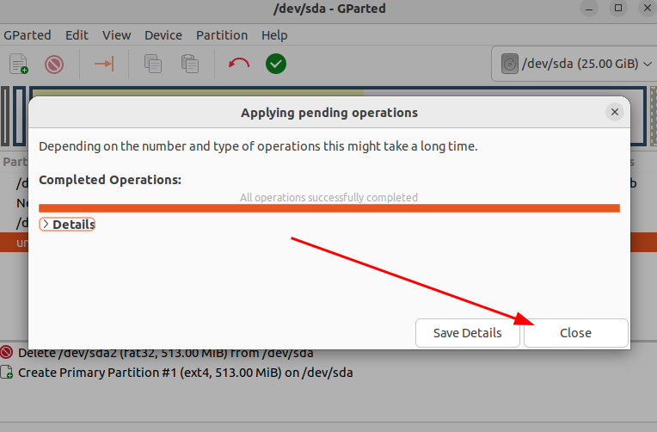This screenshot has width=657, height=432.
Task: Click the orange completed operations progress bar
Action: pos(328,207)
